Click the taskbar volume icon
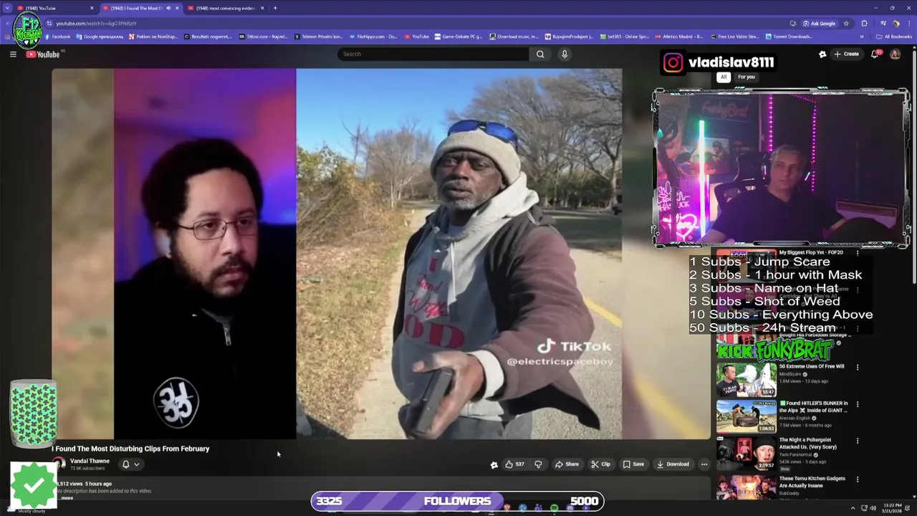The height and width of the screenshot is (516, 917). [873, 508]
